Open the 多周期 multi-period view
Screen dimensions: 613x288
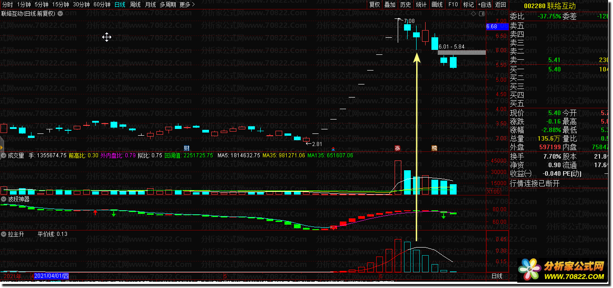click(168, 4)
